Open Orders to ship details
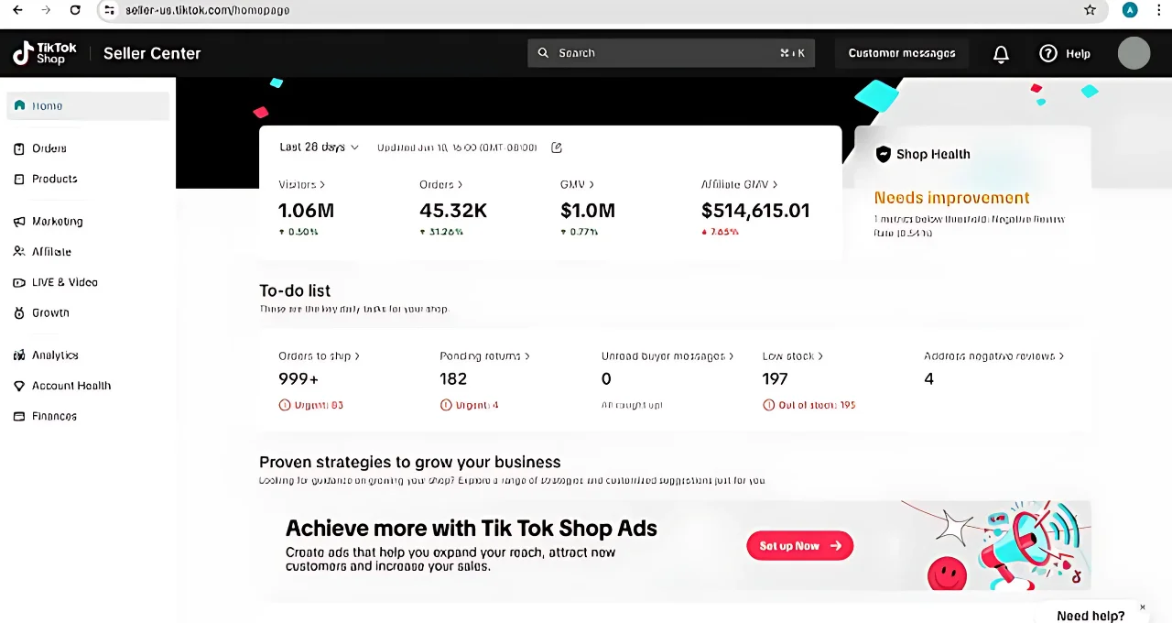Image resolution: width=1172 pixels, height=623 pixels. coord(319,355)
